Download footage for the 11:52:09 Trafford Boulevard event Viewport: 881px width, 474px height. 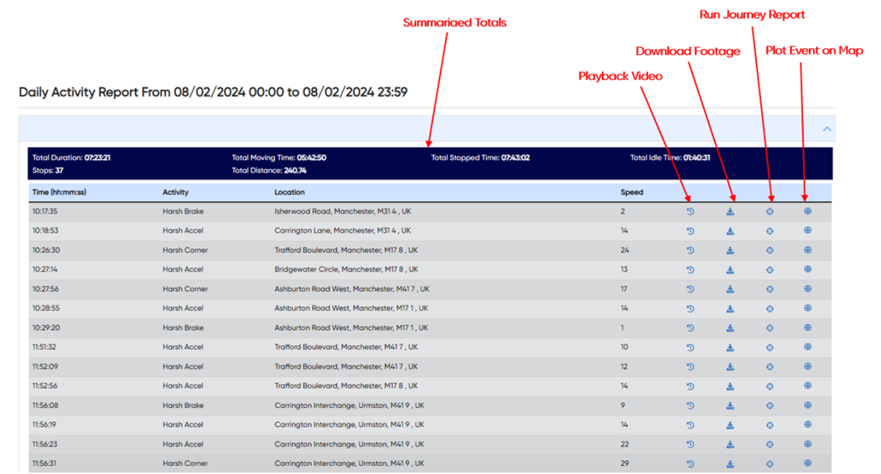coord(730,366)
